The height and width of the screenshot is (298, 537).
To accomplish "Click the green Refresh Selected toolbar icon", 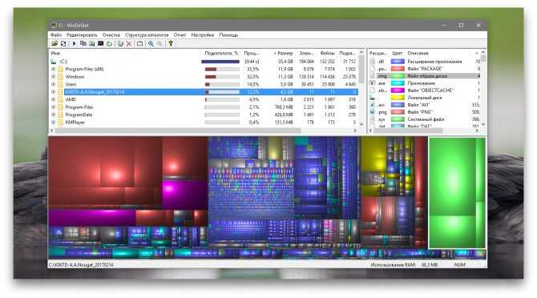I will click(x=109, y=43).
